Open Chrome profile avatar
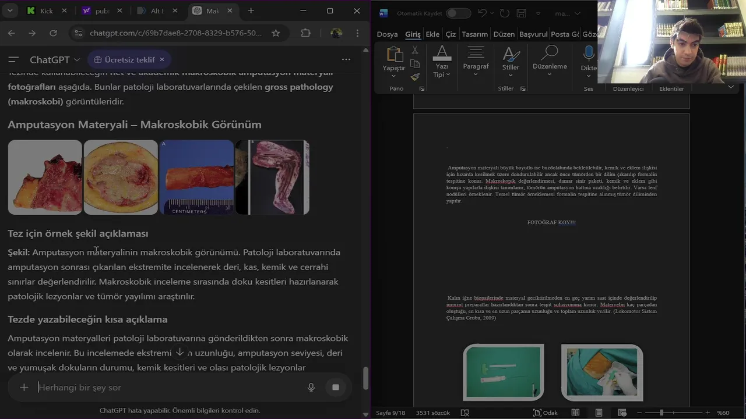The image size is (746, 419). (x=336, y=33)
